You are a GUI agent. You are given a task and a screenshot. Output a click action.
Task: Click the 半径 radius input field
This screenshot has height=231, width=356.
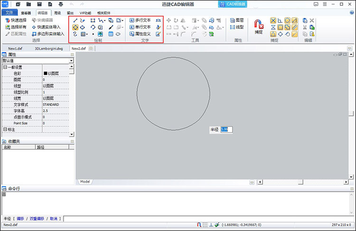tap(226, 129)
